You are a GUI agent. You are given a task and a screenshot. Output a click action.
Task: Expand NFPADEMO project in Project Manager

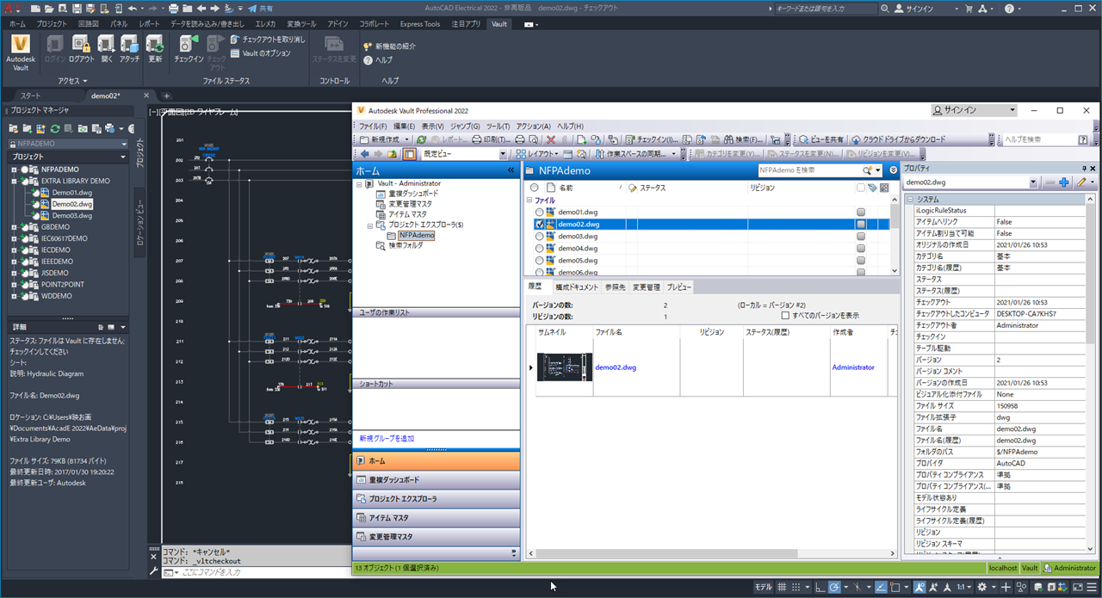(x=15, y=170)
